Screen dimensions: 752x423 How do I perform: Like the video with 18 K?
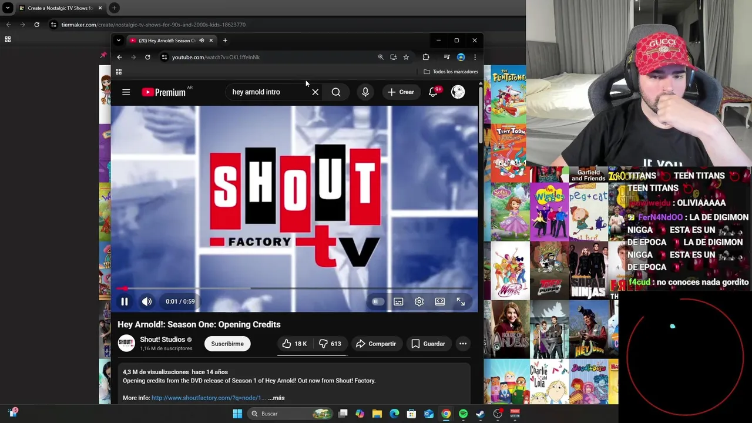coord(294,344)
